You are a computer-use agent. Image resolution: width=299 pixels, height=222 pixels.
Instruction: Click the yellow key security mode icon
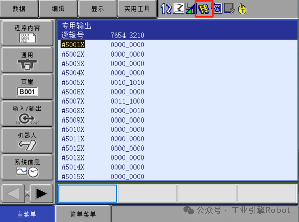pyautogui.click(x=204, y=9)
